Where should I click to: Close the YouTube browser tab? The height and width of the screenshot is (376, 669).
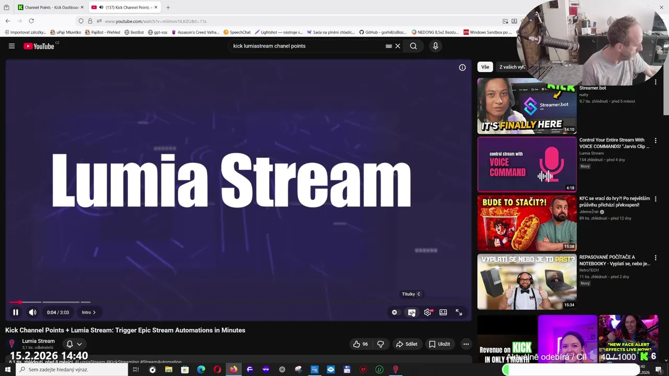(156, 7)
